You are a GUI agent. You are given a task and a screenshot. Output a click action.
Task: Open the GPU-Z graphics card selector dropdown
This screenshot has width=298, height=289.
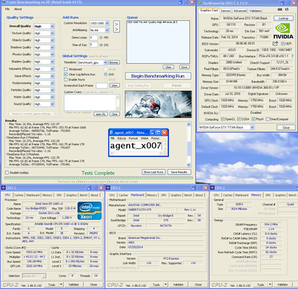click(253, 127)
